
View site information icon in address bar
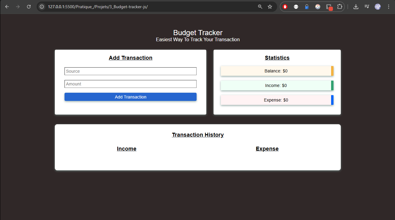(x=42, y=7)
